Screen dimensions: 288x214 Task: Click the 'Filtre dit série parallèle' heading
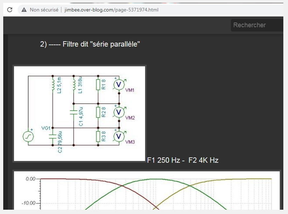click(x=90, y=44)
